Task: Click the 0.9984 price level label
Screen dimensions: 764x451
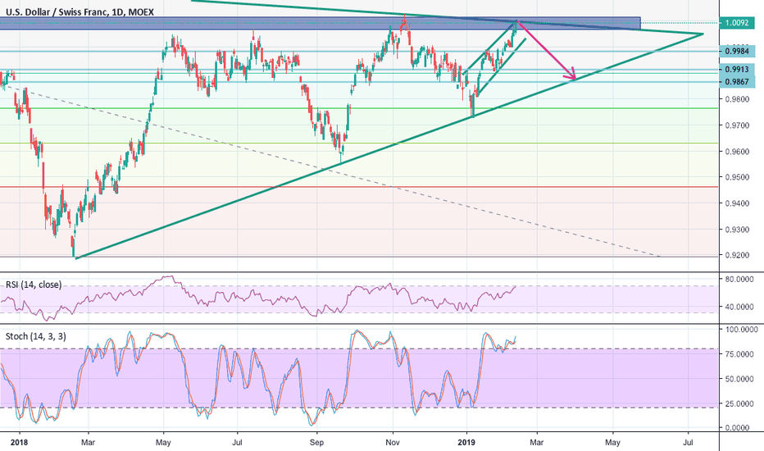Action: pos(737,51)
